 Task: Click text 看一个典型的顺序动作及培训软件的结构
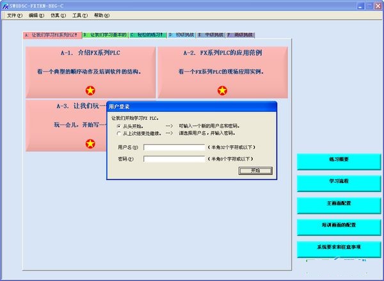click(x=89, y=72)
